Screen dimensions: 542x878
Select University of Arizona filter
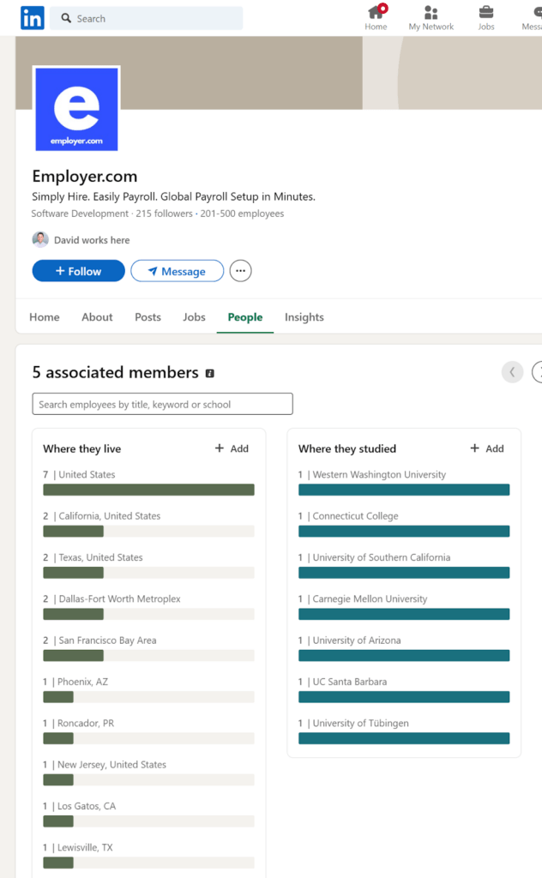404,648
